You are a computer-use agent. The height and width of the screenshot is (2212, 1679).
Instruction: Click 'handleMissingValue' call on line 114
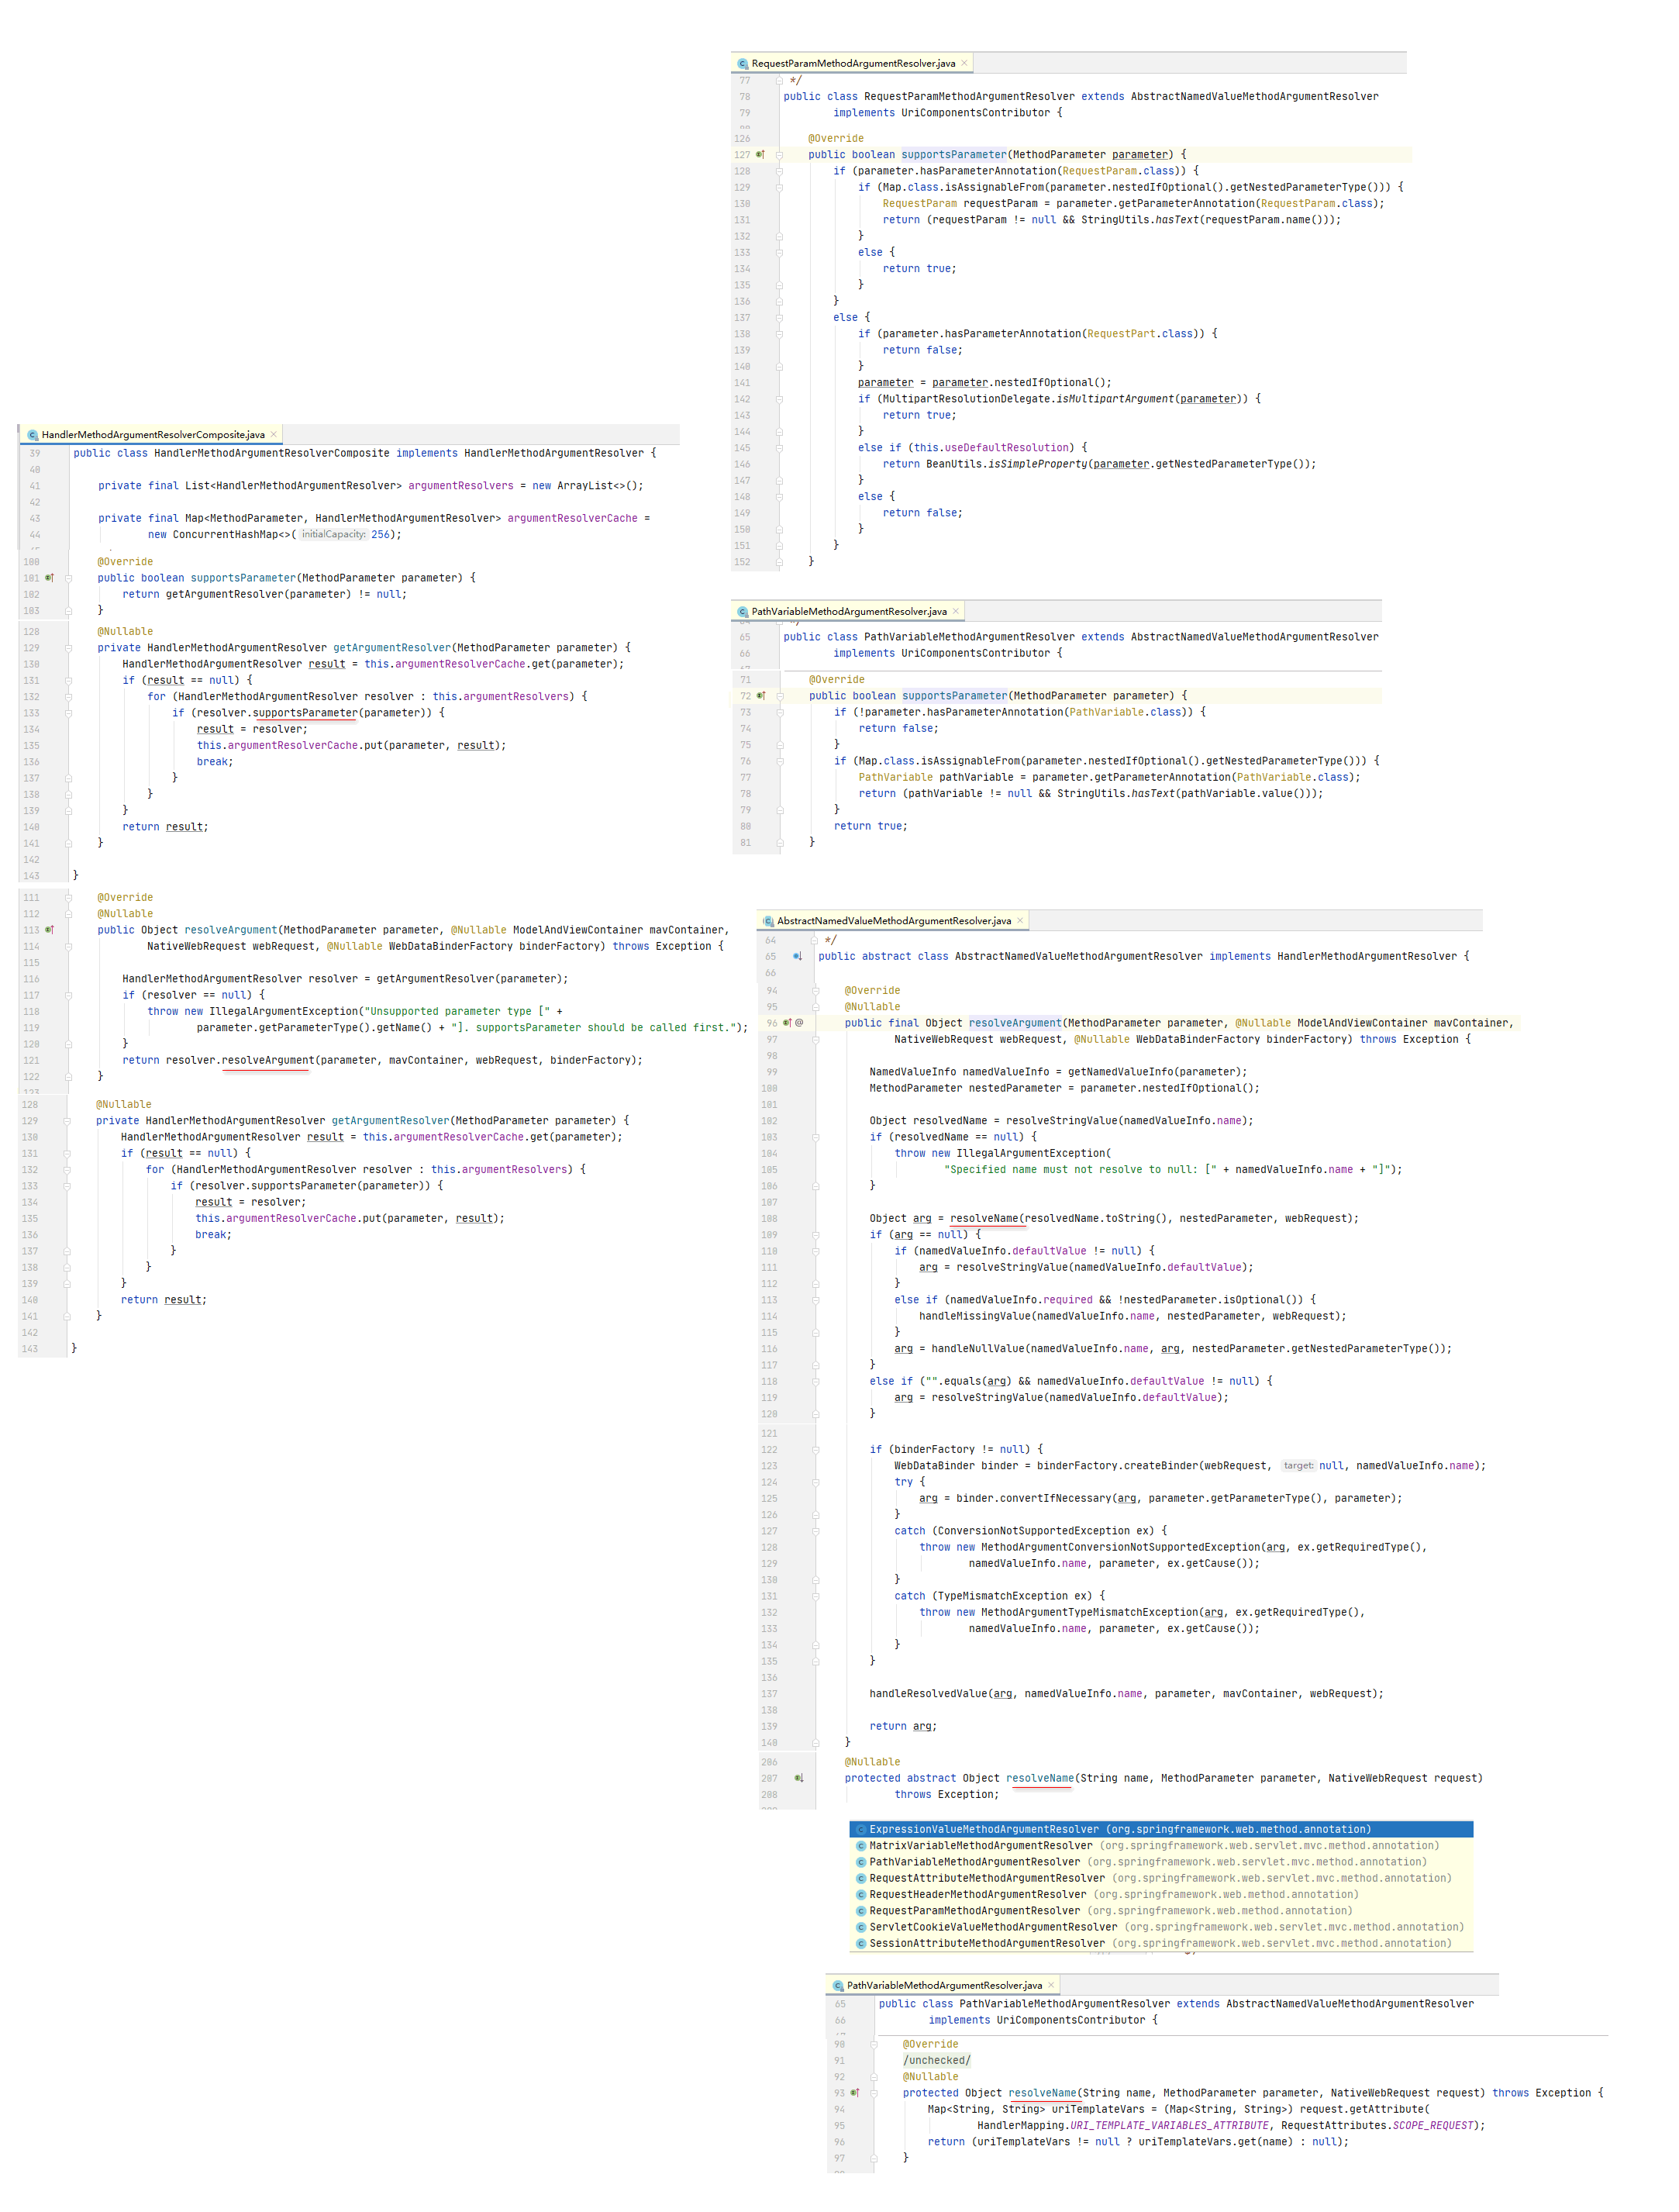(x=975, y=1316)
